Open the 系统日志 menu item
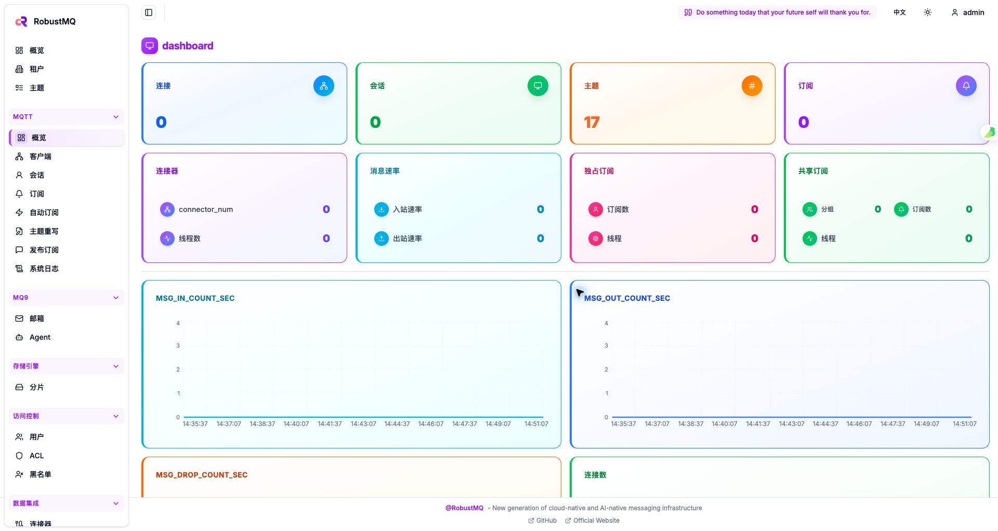Screen dimensions: 998x531 (x=66, y=269)
